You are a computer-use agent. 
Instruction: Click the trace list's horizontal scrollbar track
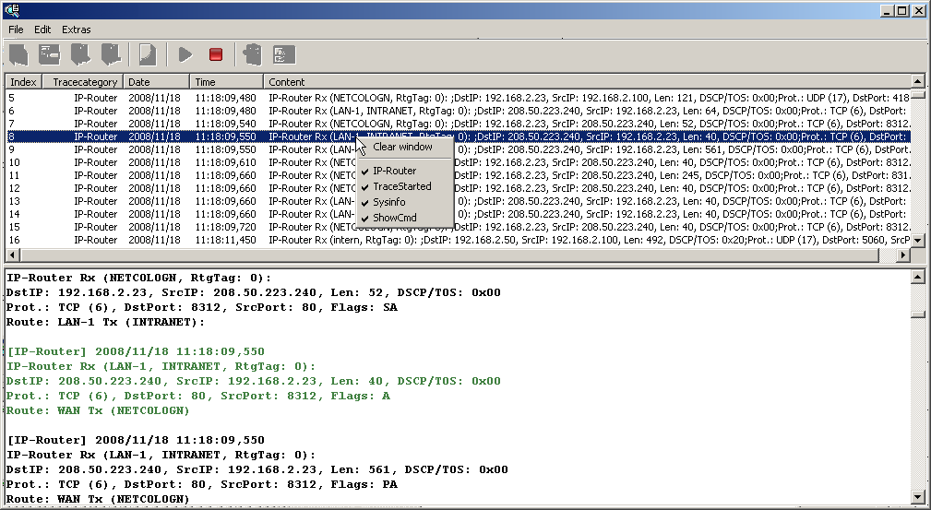pyautogui.click(x=461, y=255)
